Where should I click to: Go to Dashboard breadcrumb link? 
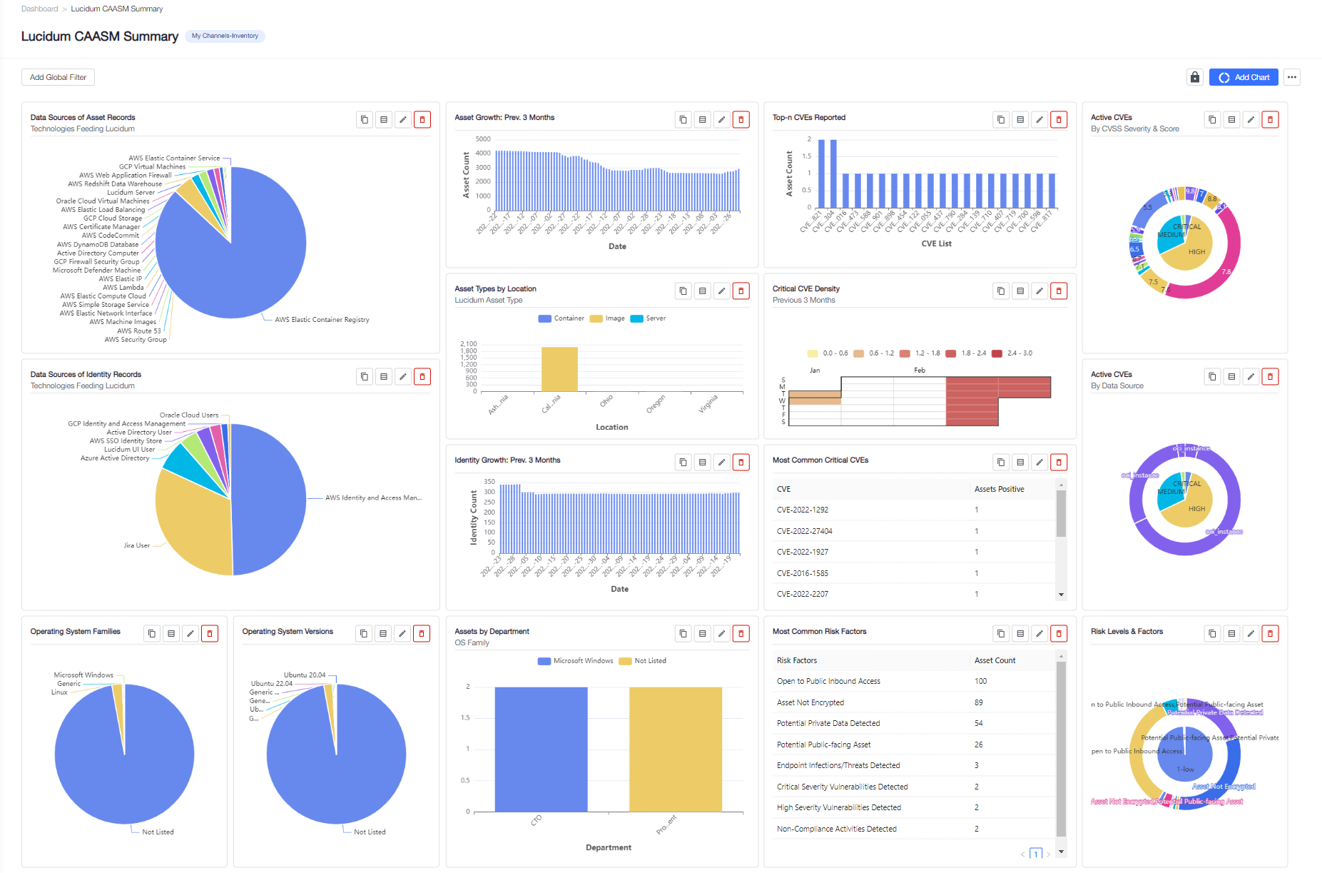tap(40, 9)
